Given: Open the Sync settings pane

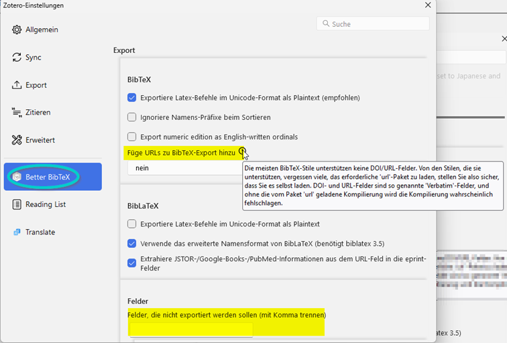Looking at the screenshot, I should [x=53, y=58].
